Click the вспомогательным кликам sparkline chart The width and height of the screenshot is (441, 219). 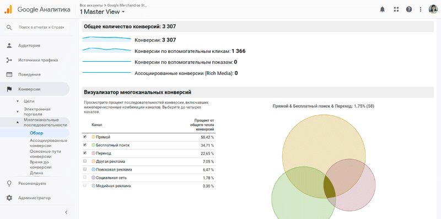coord(106,50)
